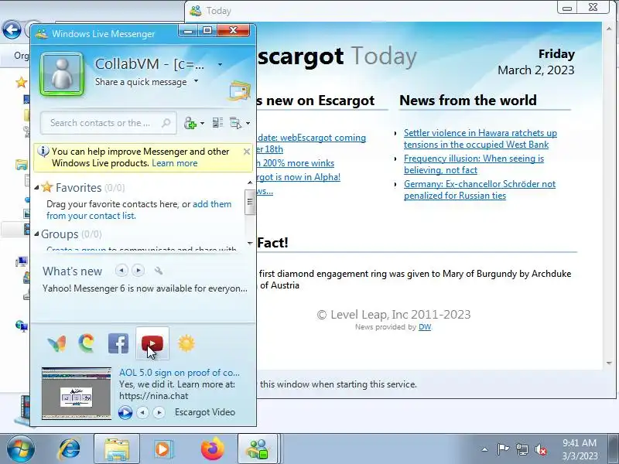The width and height of the screenshot is (619, 464).
Task: Open the Facebook tab icon
Action: click(118, 343)
